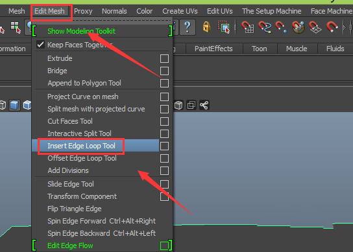Select Cut Faces Tool

70,121
